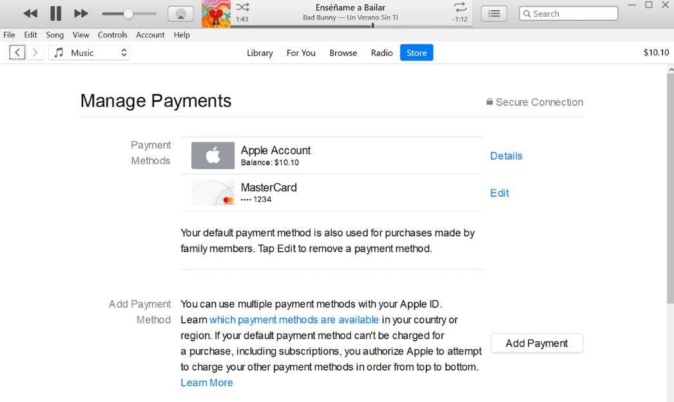674x402 pixels.
Task: Toggle the repeat icon
Action: (460, 7)
